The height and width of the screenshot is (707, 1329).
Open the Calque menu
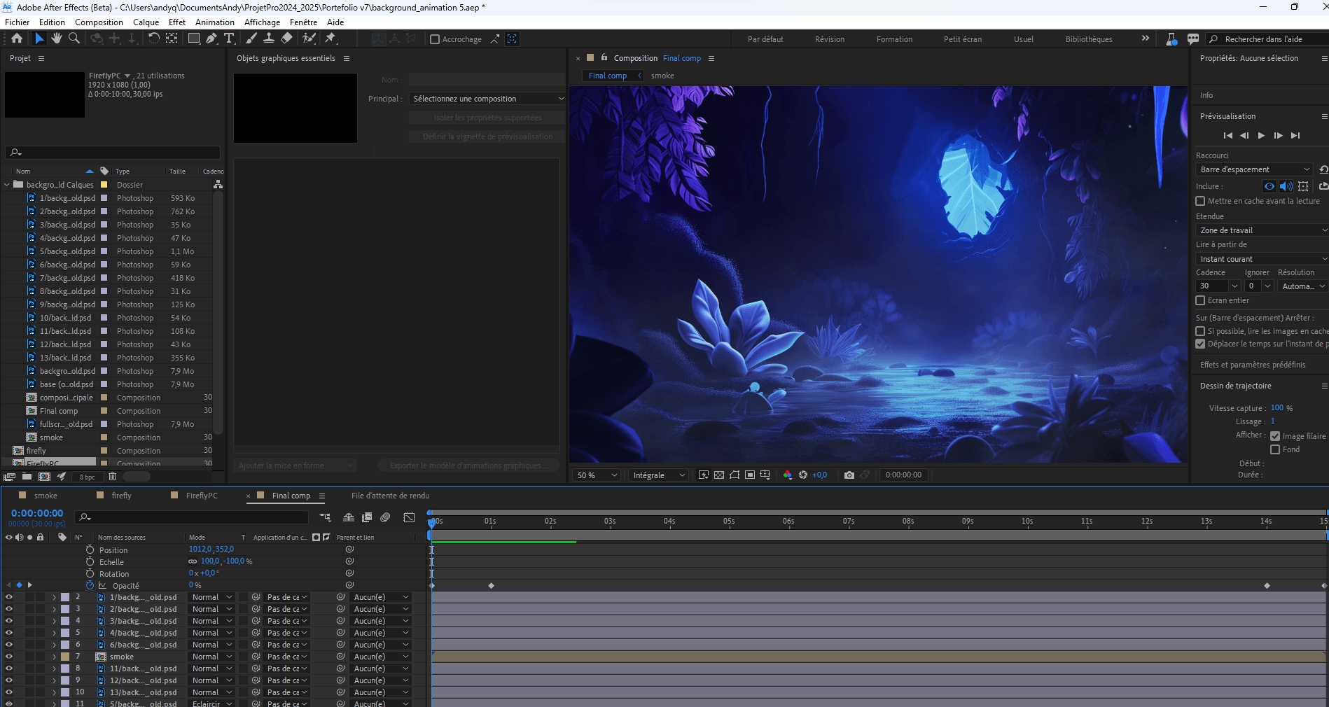tap(146, 22)
